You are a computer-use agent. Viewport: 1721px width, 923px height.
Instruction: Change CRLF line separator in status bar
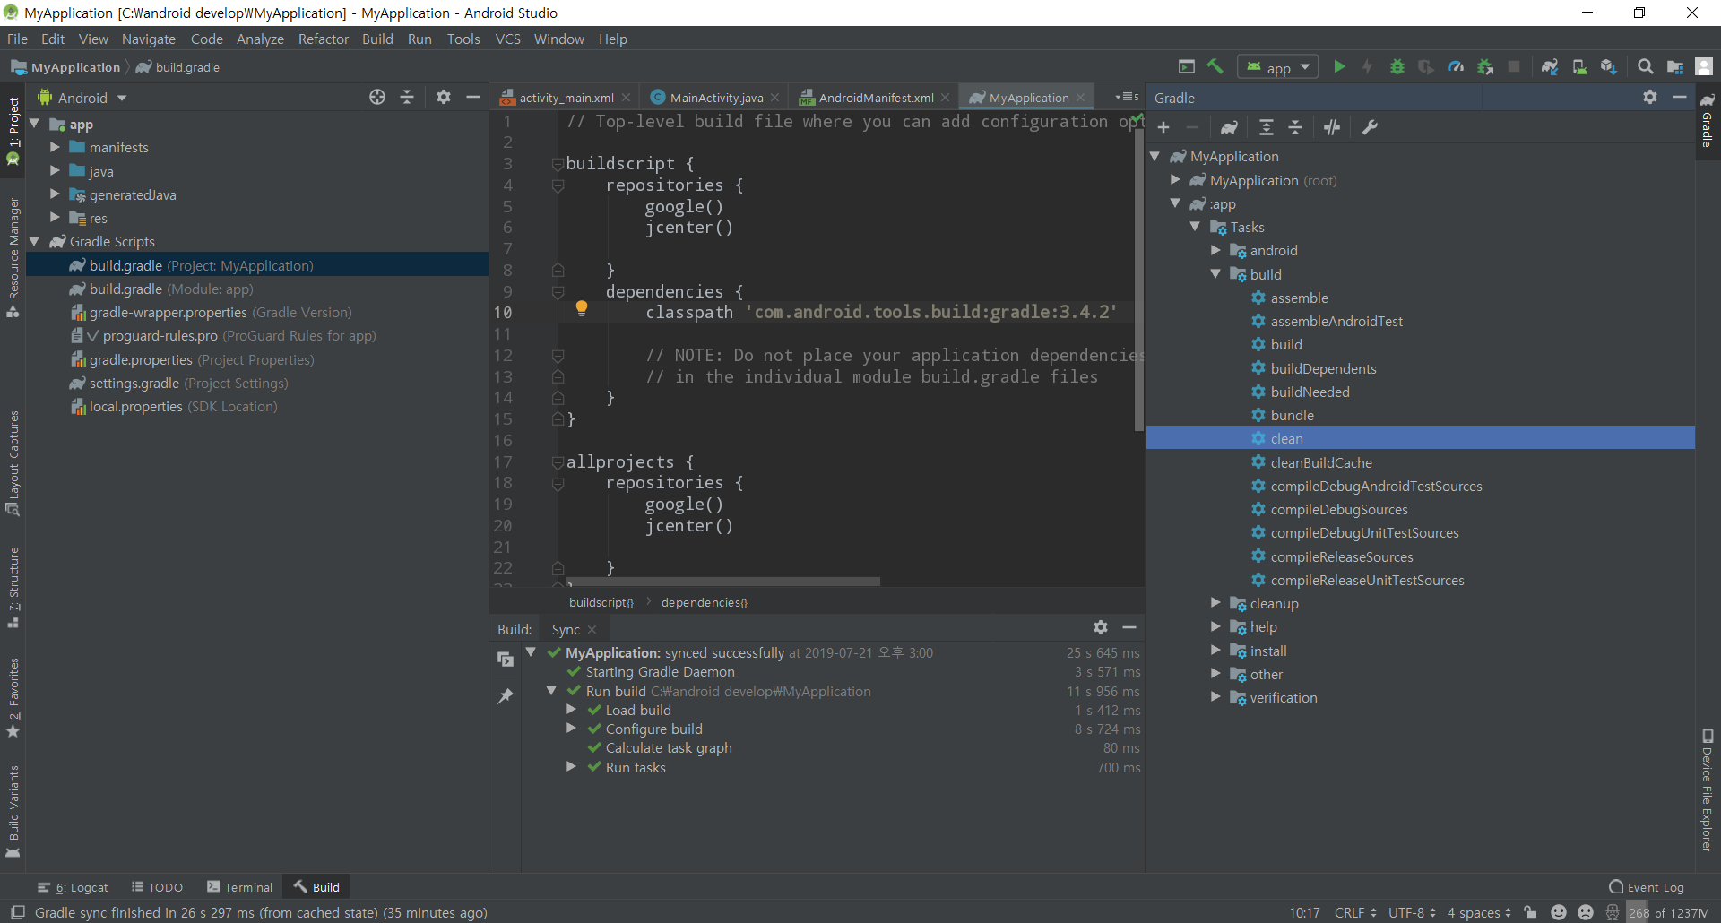1354,912
